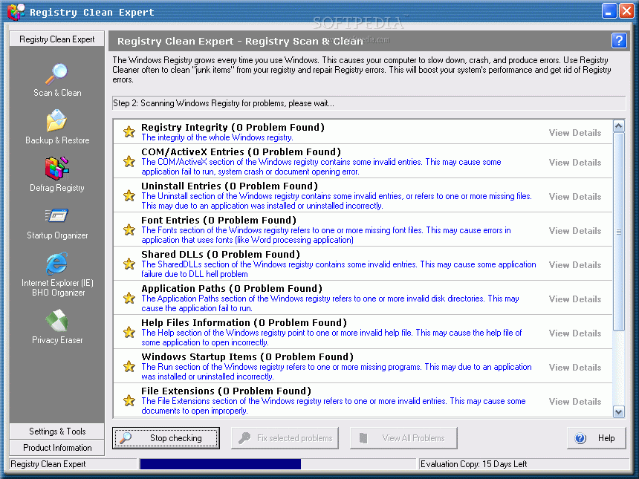Viewport: 639px width, 479px height.
Task: Minimize the Registry Clean Expert window
Action: 609,11
